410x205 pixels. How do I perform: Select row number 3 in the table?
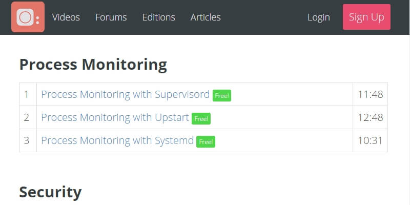point(27,140)
